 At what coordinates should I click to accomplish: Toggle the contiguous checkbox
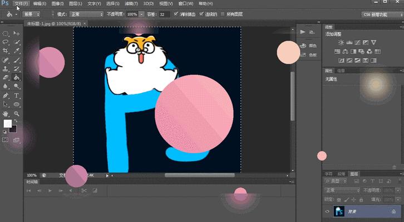tap(201, 14)
